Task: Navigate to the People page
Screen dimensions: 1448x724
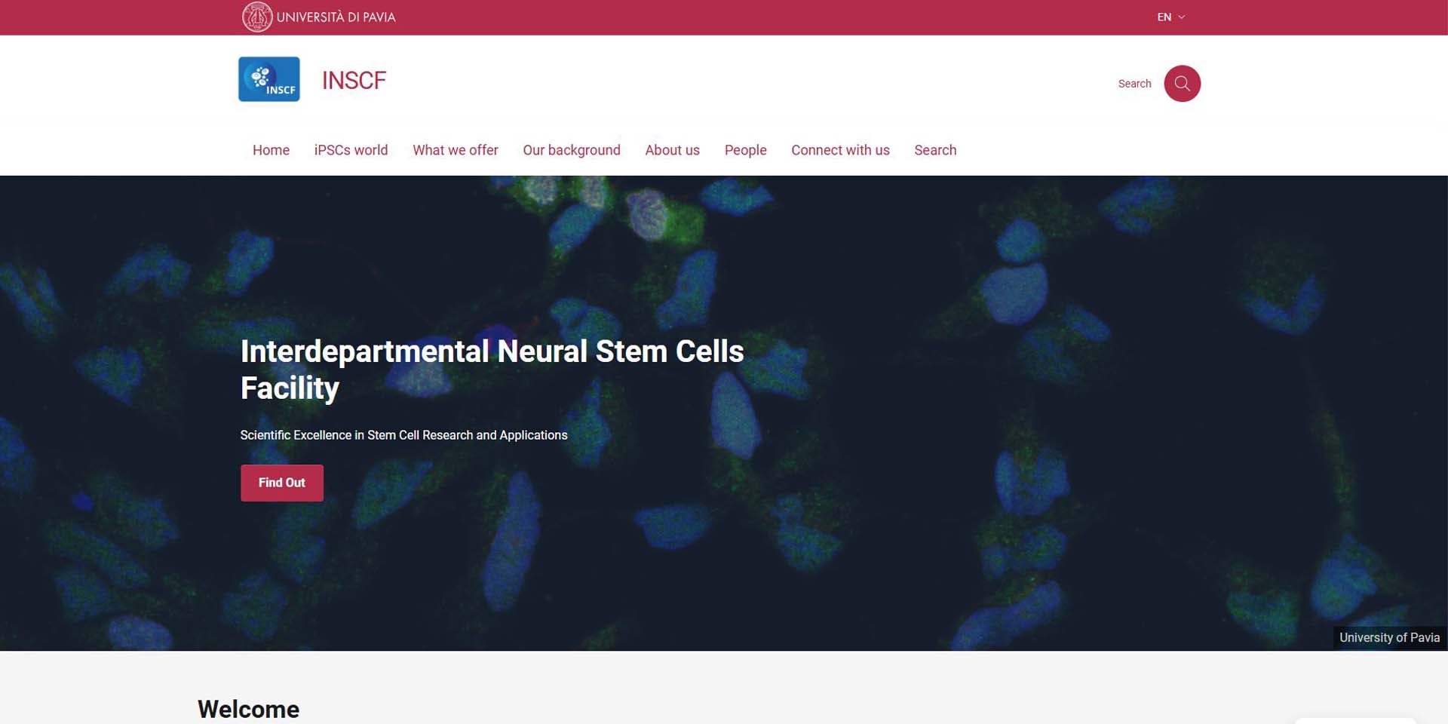Action: (745, 150)
